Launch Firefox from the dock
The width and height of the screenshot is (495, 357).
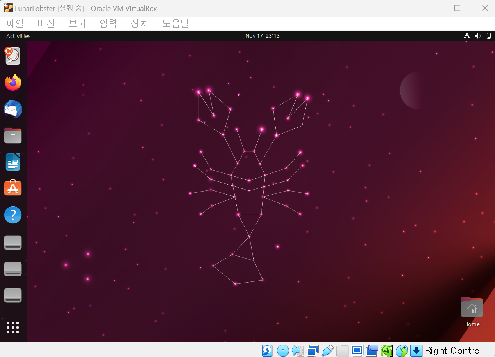(13, 83)
